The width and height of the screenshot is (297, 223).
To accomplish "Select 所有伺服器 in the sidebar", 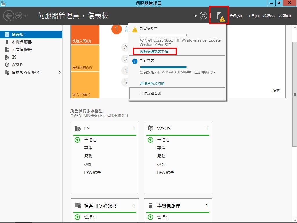I will 31,50.
